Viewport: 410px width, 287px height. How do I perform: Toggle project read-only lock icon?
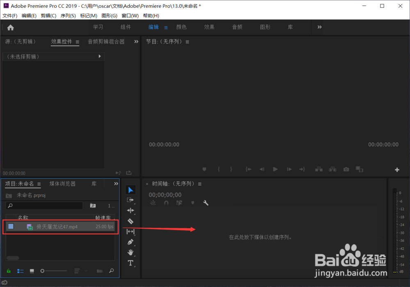[x=9, y=271]
